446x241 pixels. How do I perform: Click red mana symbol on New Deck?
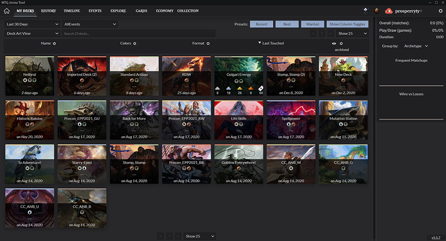click(343, 80)
